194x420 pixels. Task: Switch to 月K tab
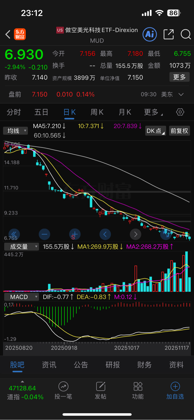tap(125, 112)
